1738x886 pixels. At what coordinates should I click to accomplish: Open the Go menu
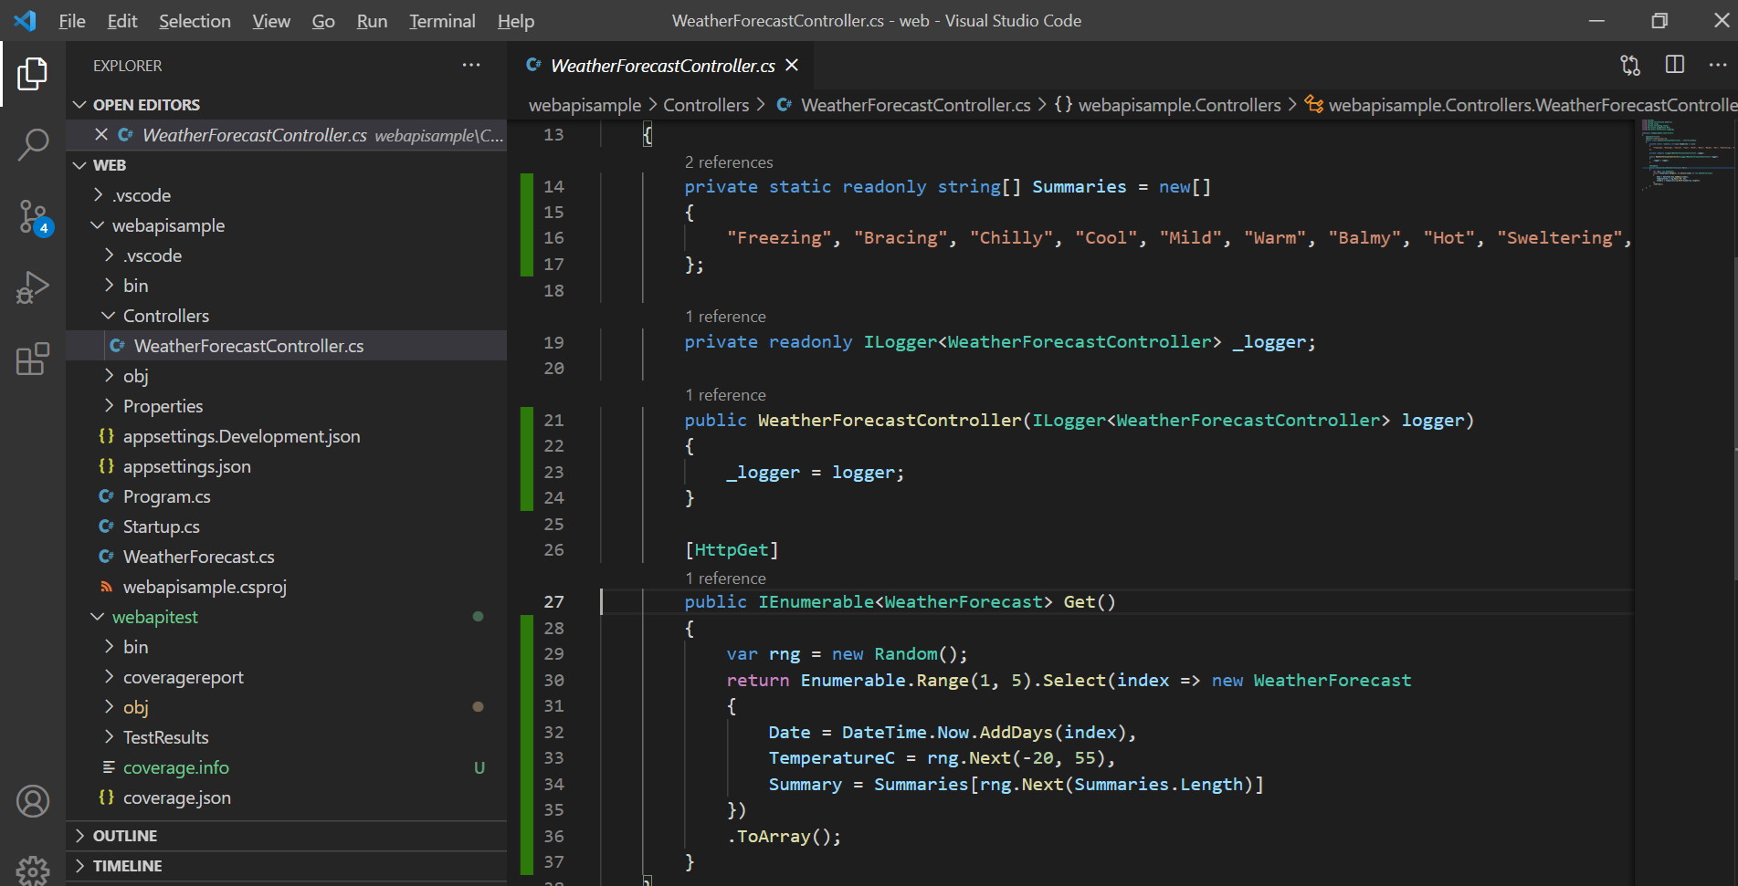coord(323,20)
